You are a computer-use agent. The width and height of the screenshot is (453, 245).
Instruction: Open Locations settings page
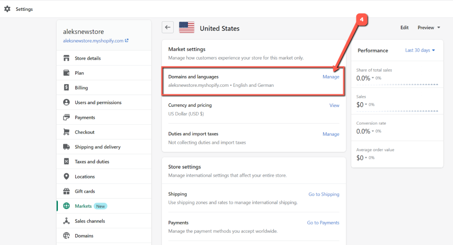pos(104,177)
